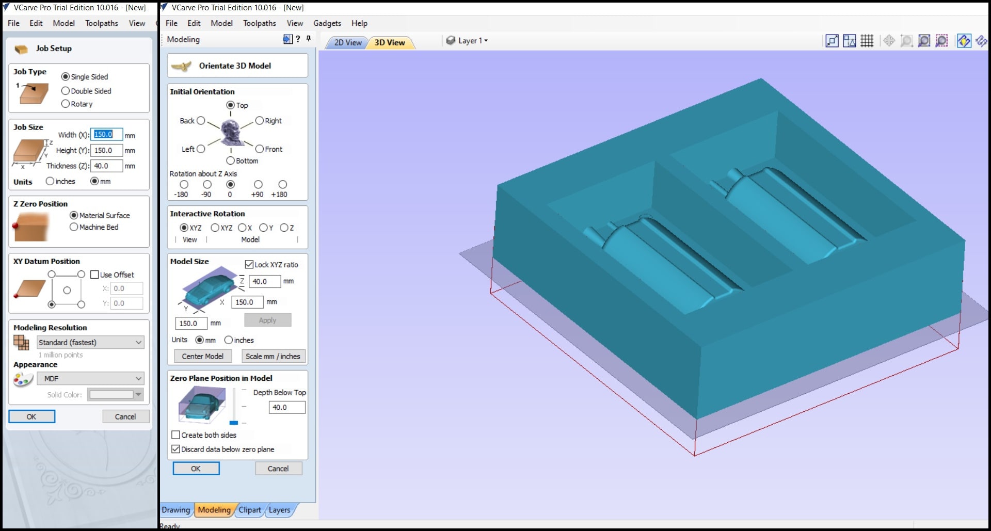Switch to the 2D View tab
Screen dimensions: 991x531
348,42
